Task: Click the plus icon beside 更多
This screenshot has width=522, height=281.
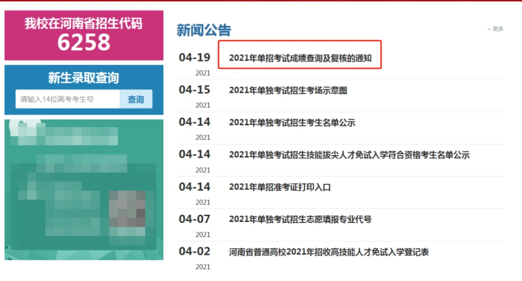Action: pos(489,29)
